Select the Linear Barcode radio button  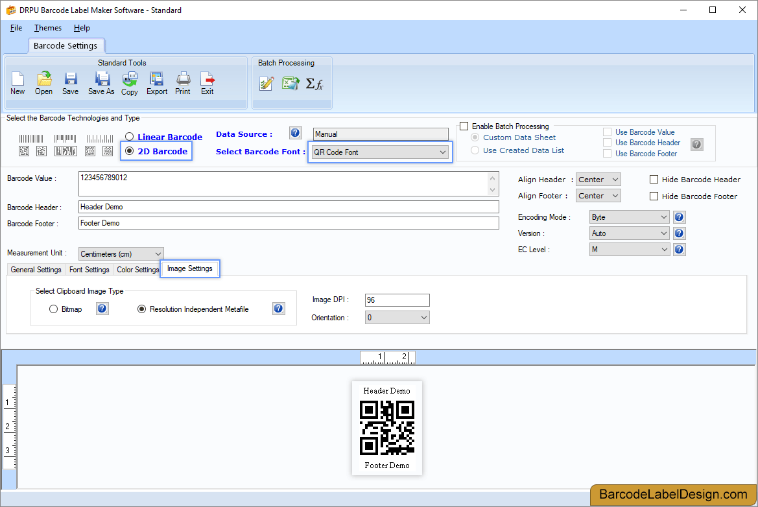click(129, 137)
